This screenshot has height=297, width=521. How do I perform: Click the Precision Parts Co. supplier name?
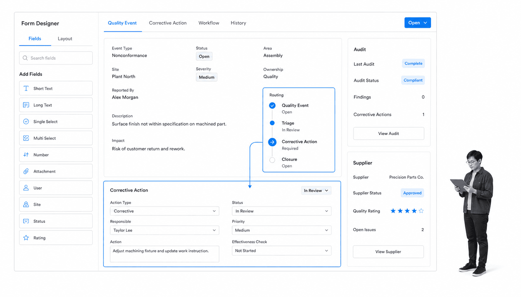tap(407, 177)
